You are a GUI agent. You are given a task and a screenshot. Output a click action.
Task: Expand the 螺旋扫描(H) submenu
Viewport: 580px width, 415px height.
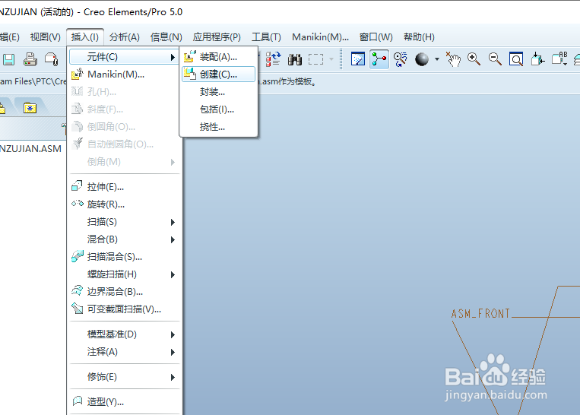click(x=125, y=274)
